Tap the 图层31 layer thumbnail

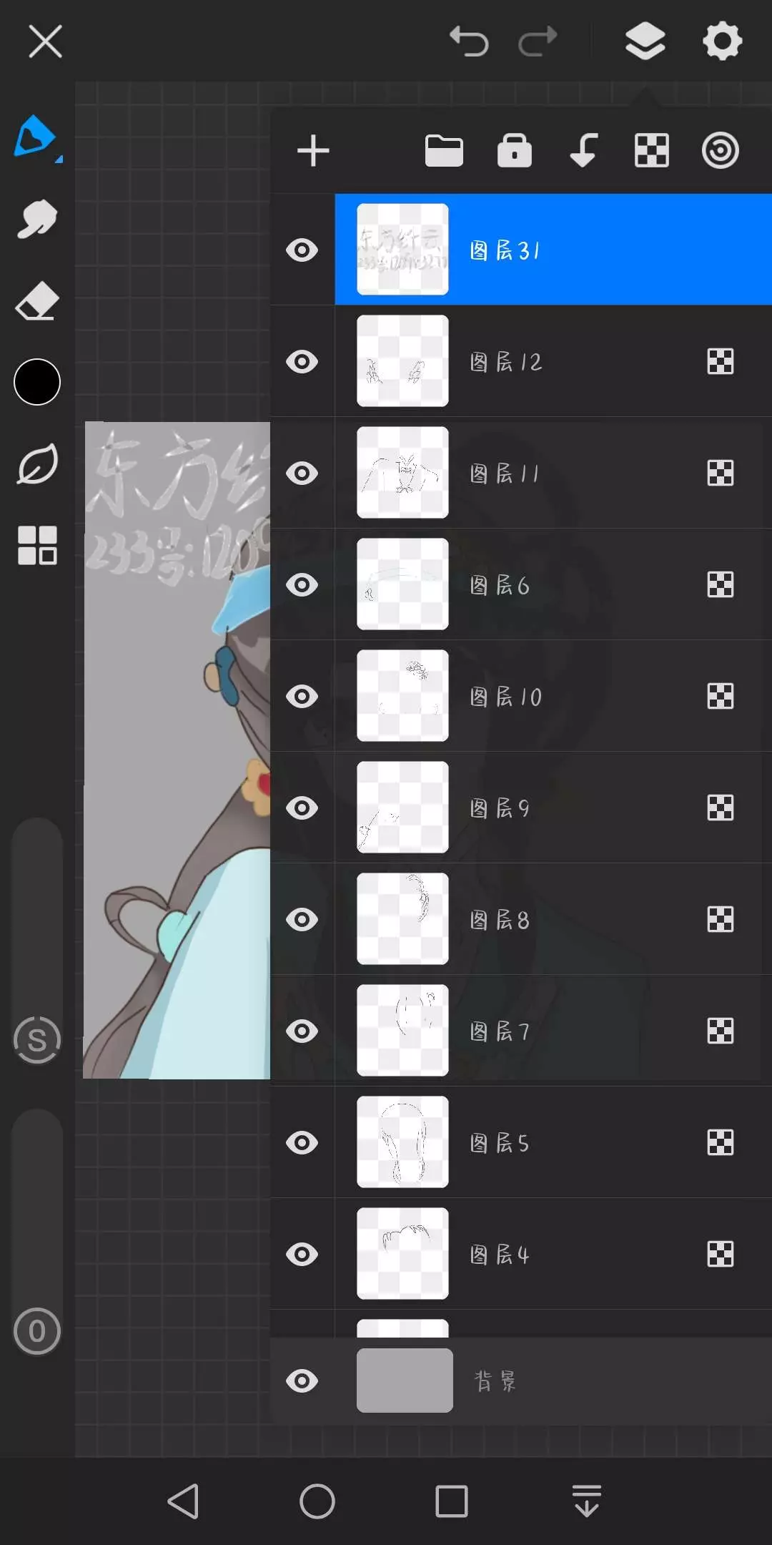pyautogui.click(x=402, y=249)
